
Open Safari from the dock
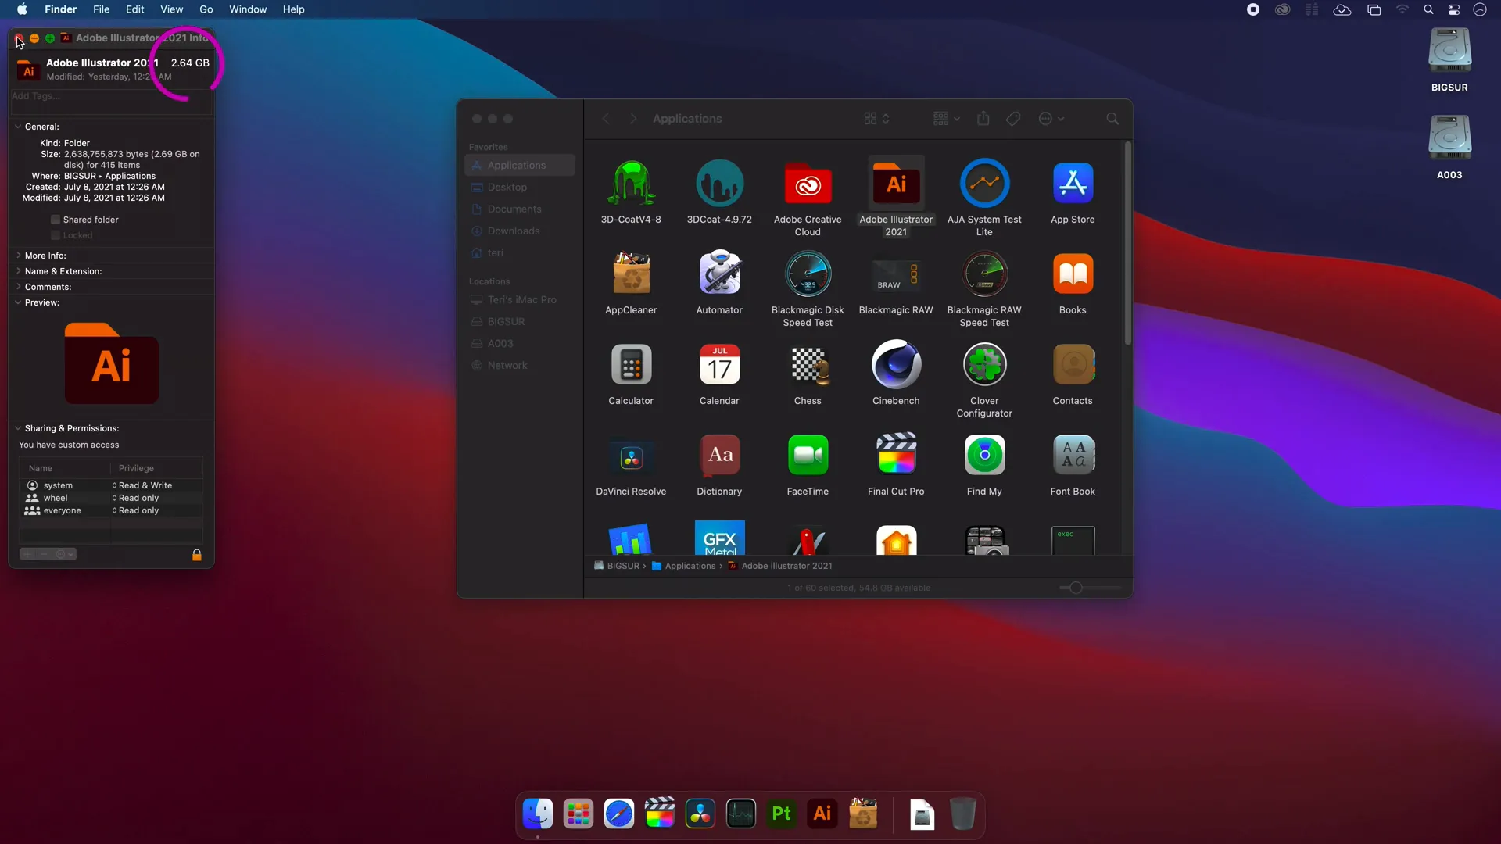point(618,814)
